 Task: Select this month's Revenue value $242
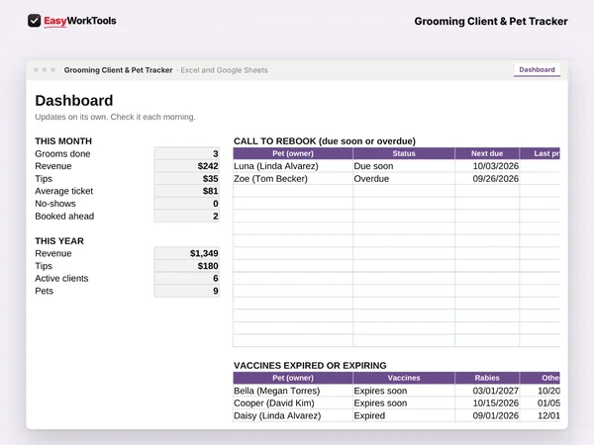tap(187, 166)
